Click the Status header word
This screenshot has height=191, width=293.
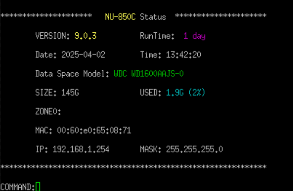click(153, 17)
